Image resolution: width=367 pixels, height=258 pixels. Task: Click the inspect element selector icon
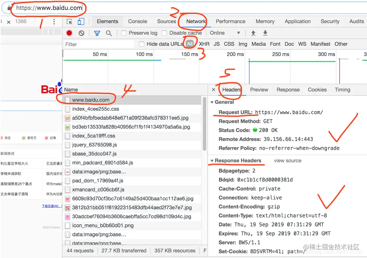tap(69, 22)
